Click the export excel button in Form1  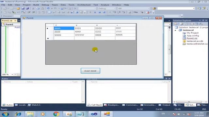tap(90, 71)
